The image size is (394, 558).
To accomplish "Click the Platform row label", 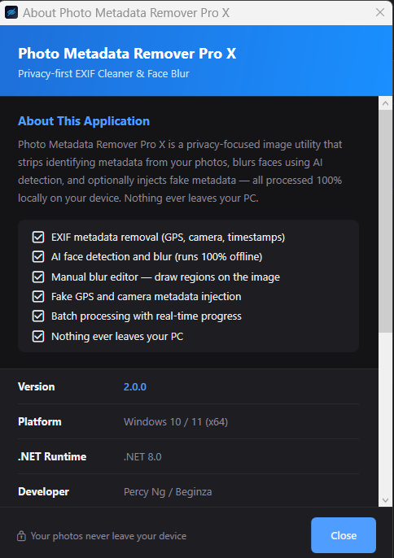I will pyautogui.click(x=40, y=421).
